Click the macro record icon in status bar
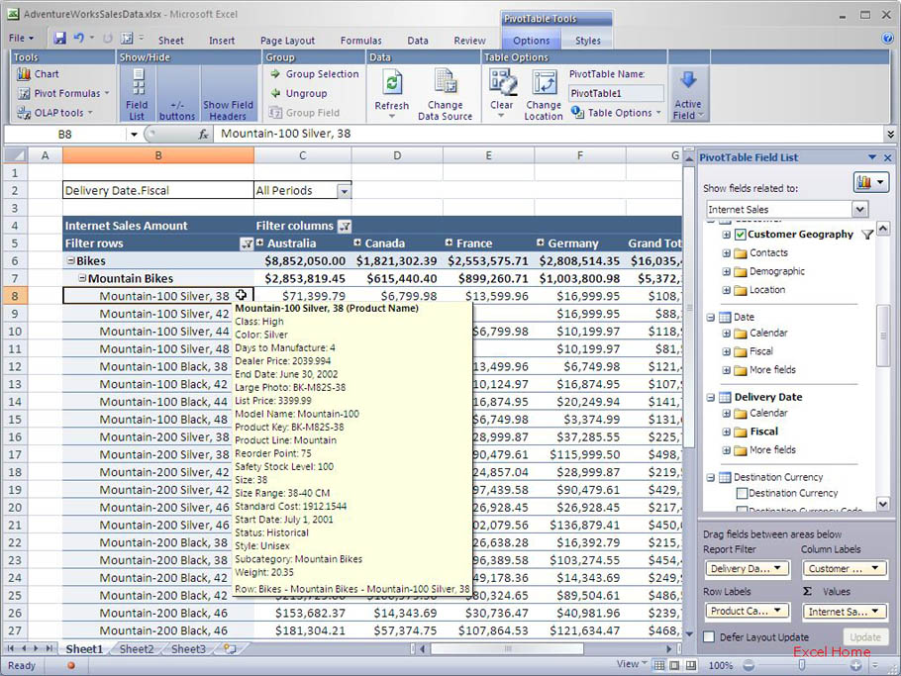 70,665
